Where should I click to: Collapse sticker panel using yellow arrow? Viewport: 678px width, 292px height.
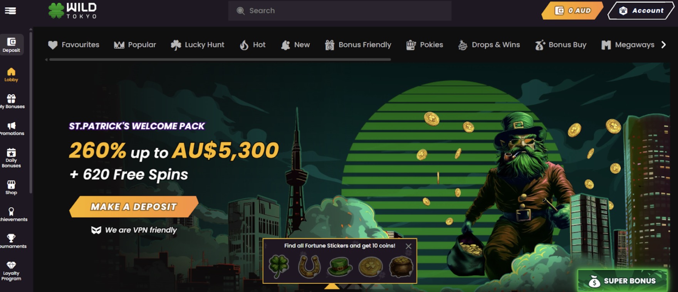332,286
